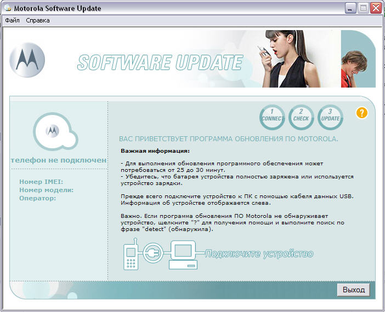This screenshot has height=312, width=385.
Task: Click the 'Важная информация:' heading
Action: 155,151
